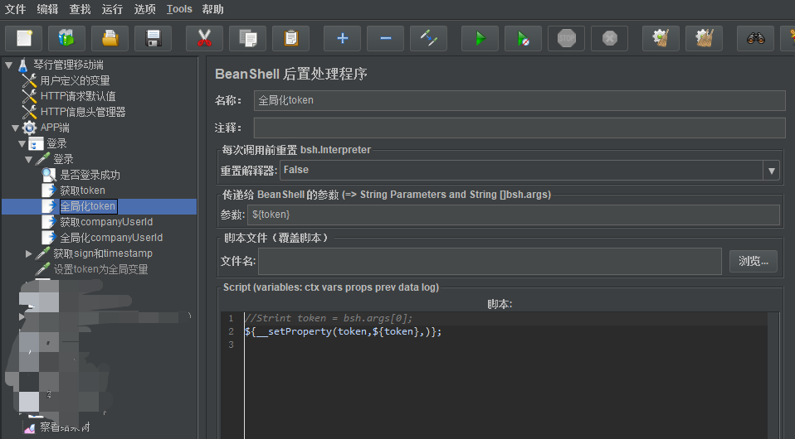Copy the selected element
Viewport: 795px width, 439px height.
point(248,38)
